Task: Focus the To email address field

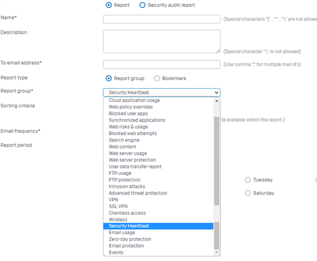Action: coord(162,64)
